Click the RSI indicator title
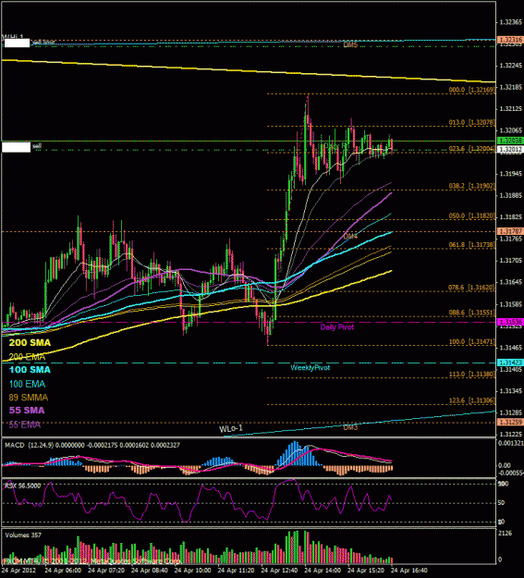This screenshot has width=524, height=578. [23, 486]
